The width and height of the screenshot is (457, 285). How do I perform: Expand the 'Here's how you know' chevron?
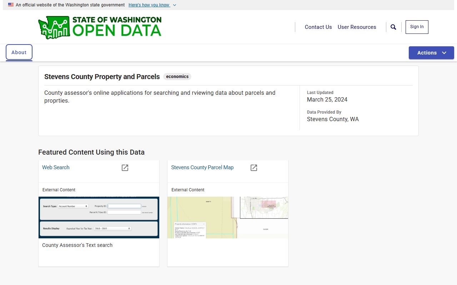click(174, 5)
